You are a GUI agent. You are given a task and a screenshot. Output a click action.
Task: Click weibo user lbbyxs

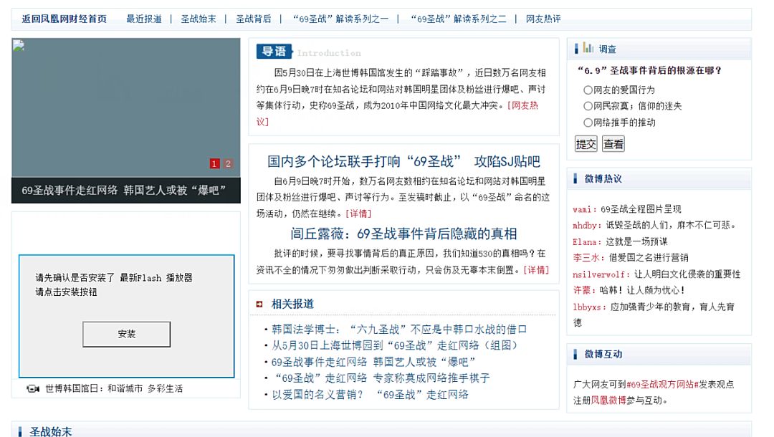[x=588, y=307]
